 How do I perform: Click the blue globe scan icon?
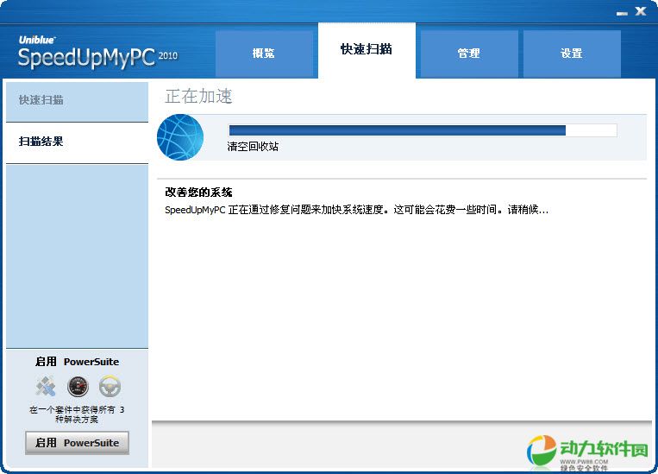pos(180,137)
